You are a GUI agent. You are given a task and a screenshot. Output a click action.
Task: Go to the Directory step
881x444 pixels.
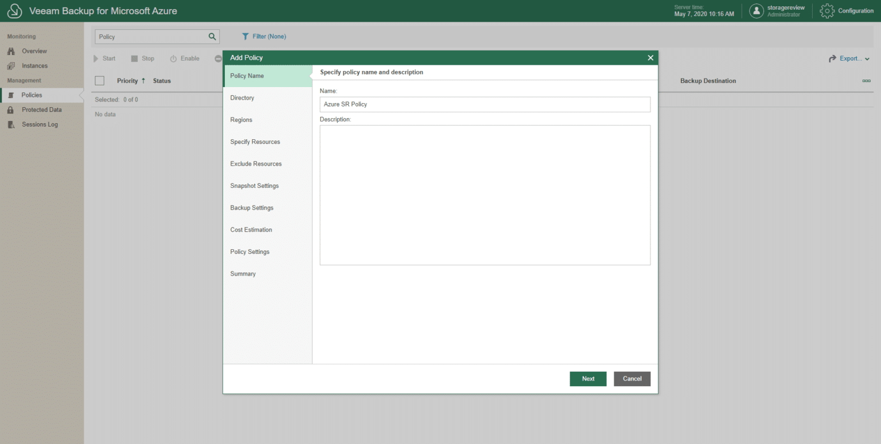[267, 98]
